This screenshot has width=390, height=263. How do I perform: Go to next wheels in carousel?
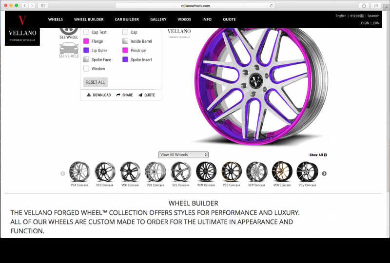pos(324,173)
